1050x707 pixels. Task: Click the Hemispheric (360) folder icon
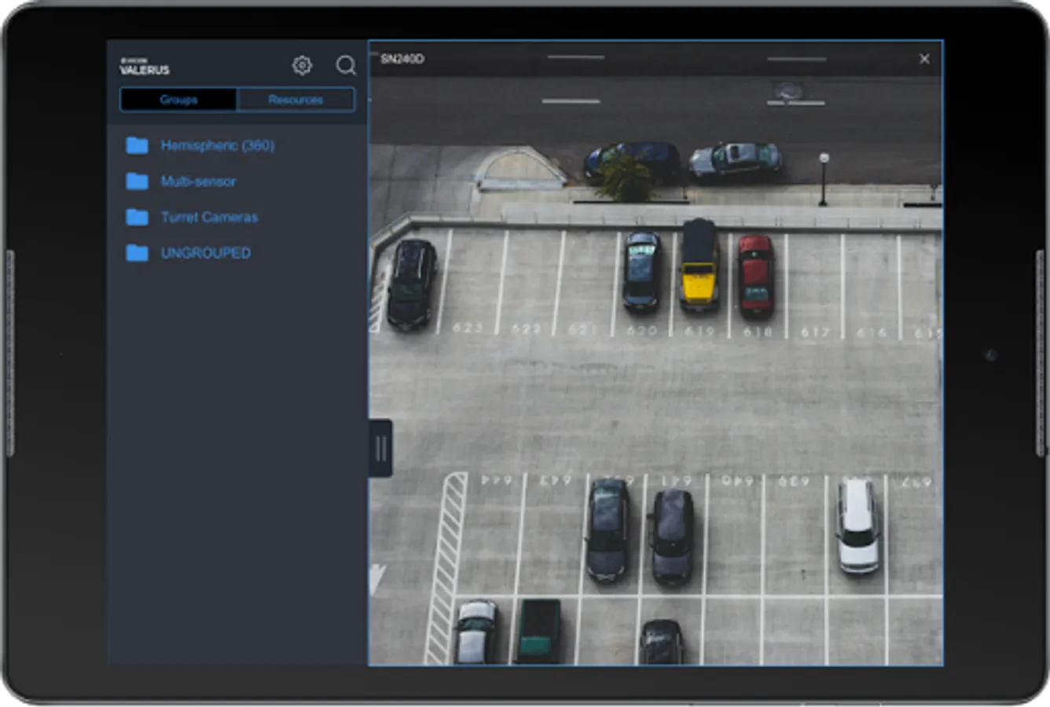tap(138, 145)
